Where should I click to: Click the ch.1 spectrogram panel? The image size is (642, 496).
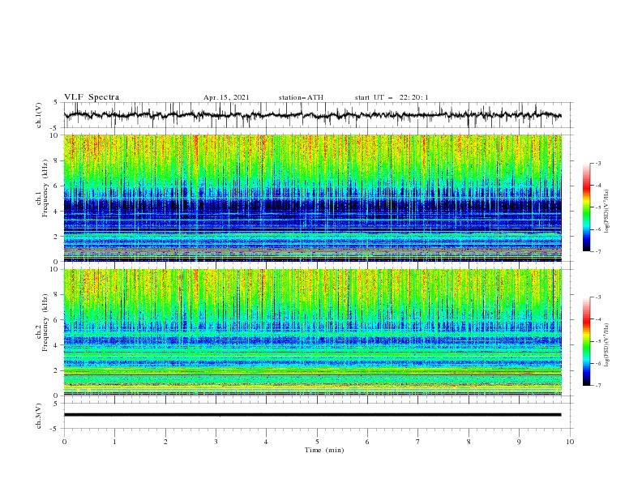coord(312,198)
